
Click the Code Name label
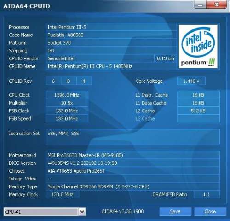[x=21, y=35]
